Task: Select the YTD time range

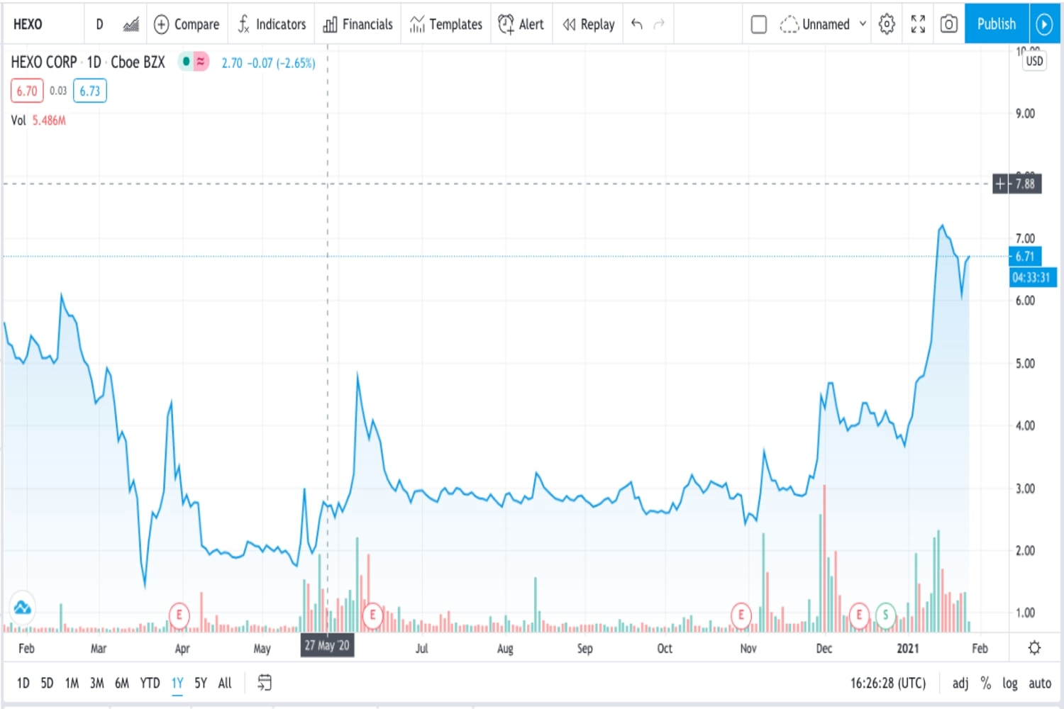Action: [150, 683]
